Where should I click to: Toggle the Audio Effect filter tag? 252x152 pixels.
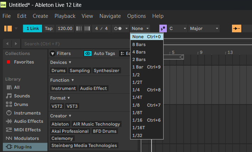tap(93, 88)
